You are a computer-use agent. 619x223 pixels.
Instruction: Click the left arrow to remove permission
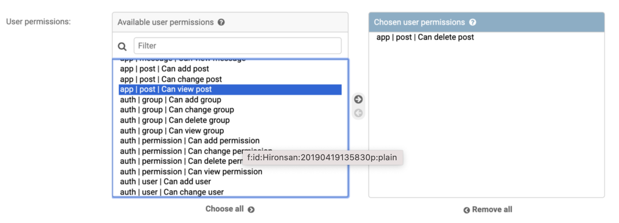click(x=358, y=113)
